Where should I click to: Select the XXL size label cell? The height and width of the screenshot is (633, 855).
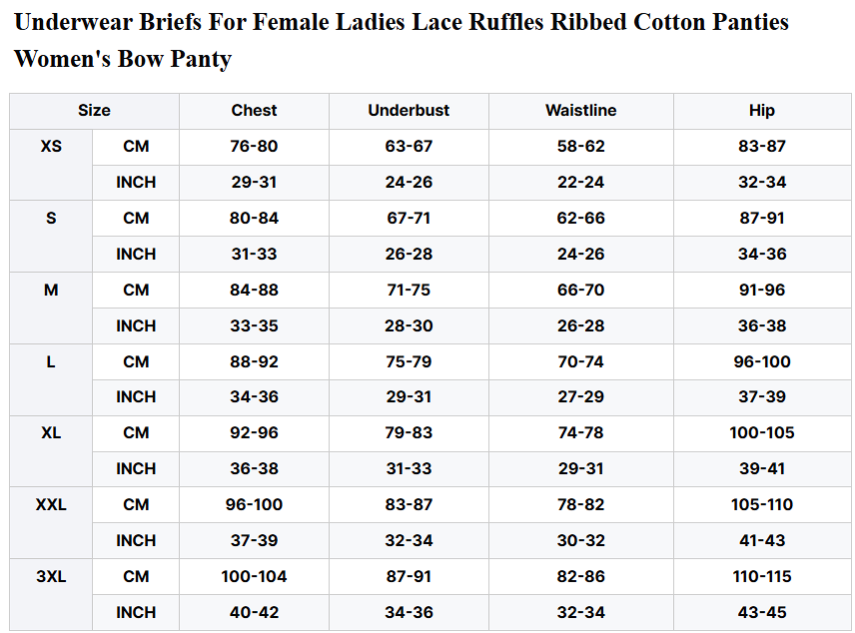pyautogui.click(x=51, y=505)
